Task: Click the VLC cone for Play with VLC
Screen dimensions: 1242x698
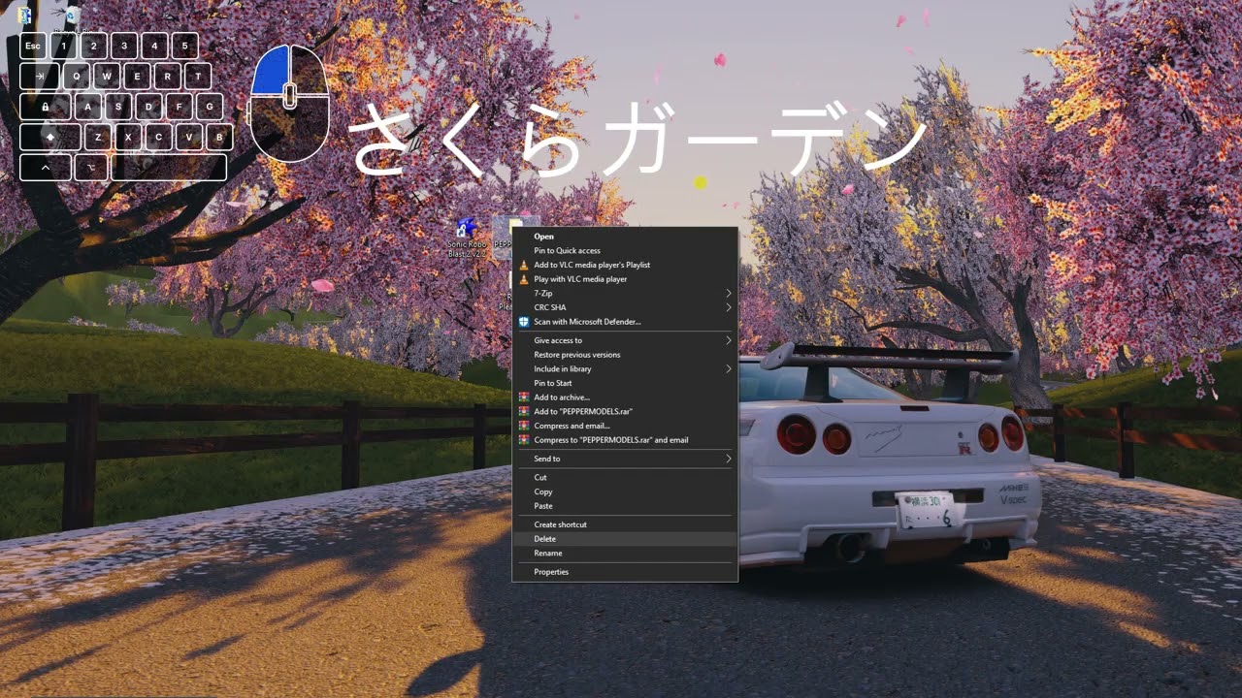Action: tap(524, 279)
